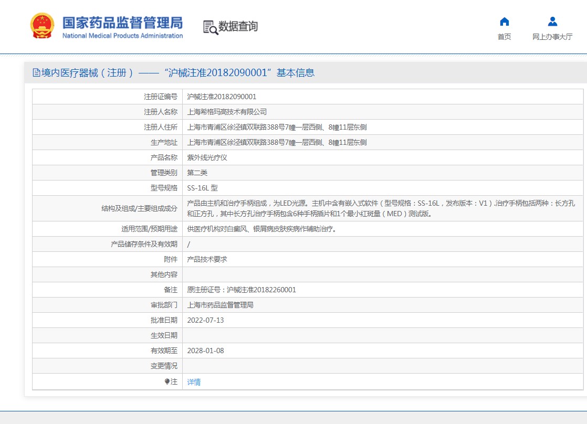Click the 型号规格 row label
Image resolution: width=587 pixels, height=424 pixels.
pos(164,188)
